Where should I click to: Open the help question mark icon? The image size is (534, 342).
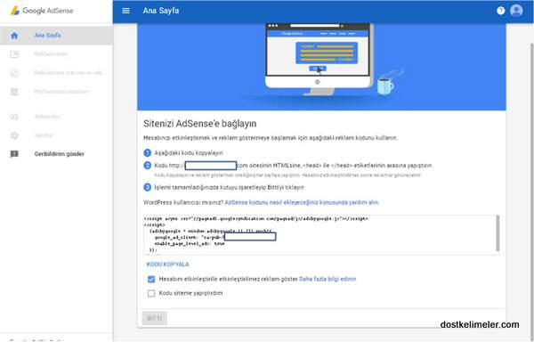[x=500, y=11]
